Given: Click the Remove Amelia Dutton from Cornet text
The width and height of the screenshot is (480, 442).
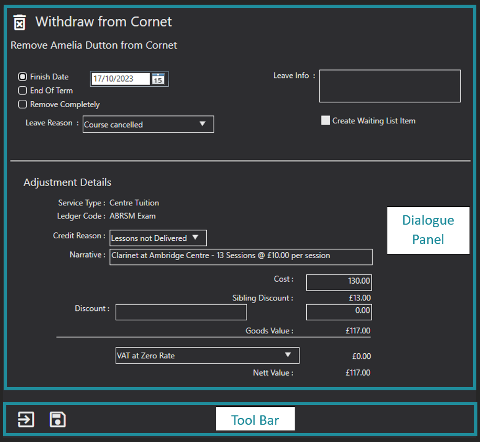Looking at the screenshot, I should (94, 45).
